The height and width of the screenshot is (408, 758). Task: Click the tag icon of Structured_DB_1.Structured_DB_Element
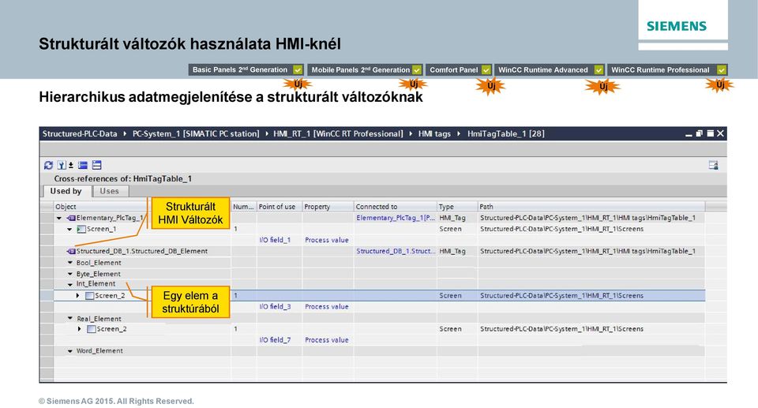71,252
